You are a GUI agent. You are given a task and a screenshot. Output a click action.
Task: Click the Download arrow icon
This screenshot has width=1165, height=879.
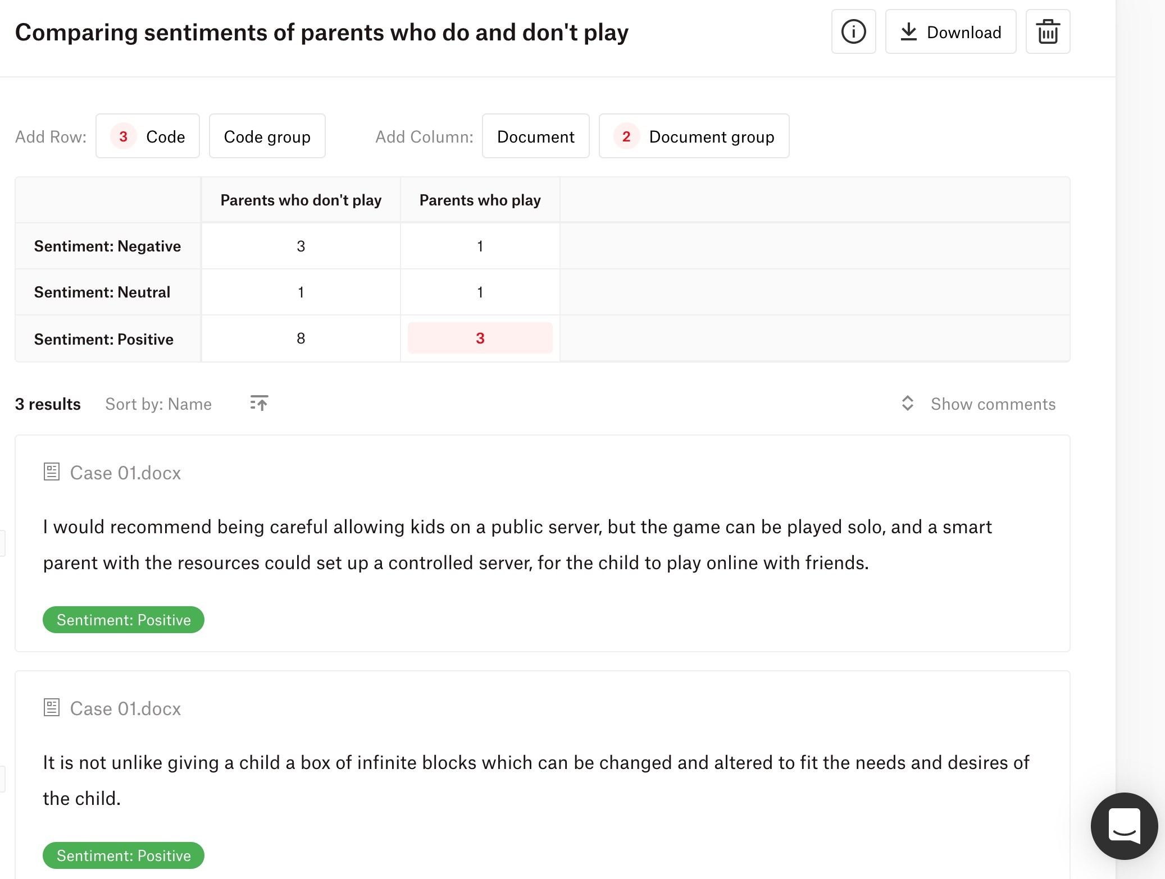point(908,32)
